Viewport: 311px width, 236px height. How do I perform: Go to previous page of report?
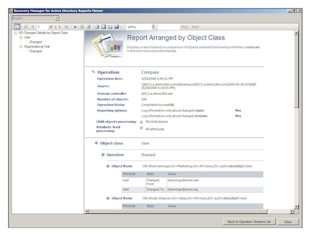coord(33,27)
